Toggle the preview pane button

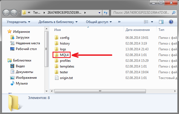[x=161, y=22]
